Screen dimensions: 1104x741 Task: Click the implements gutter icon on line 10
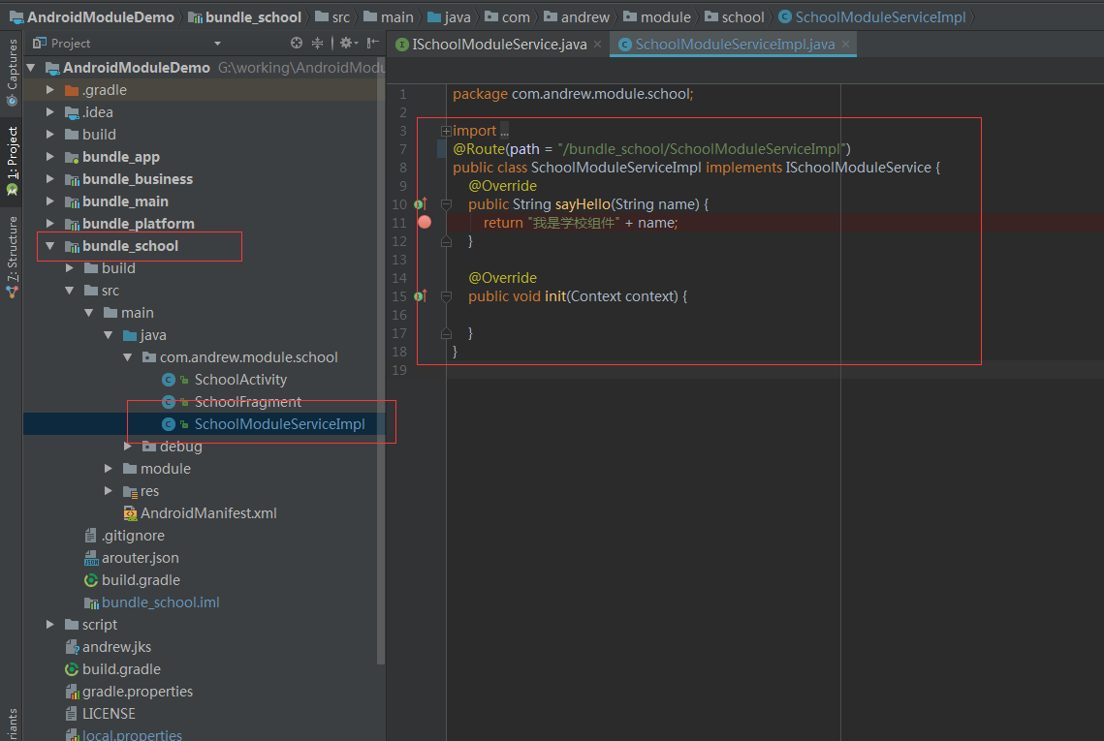pyautogui.click(x=421, y=204)
